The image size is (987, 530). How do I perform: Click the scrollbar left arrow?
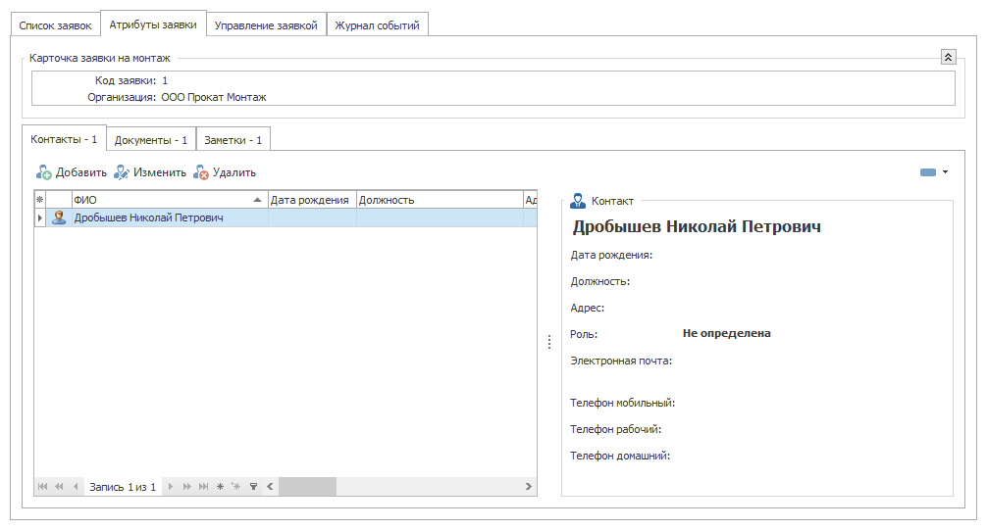(270, 486)
